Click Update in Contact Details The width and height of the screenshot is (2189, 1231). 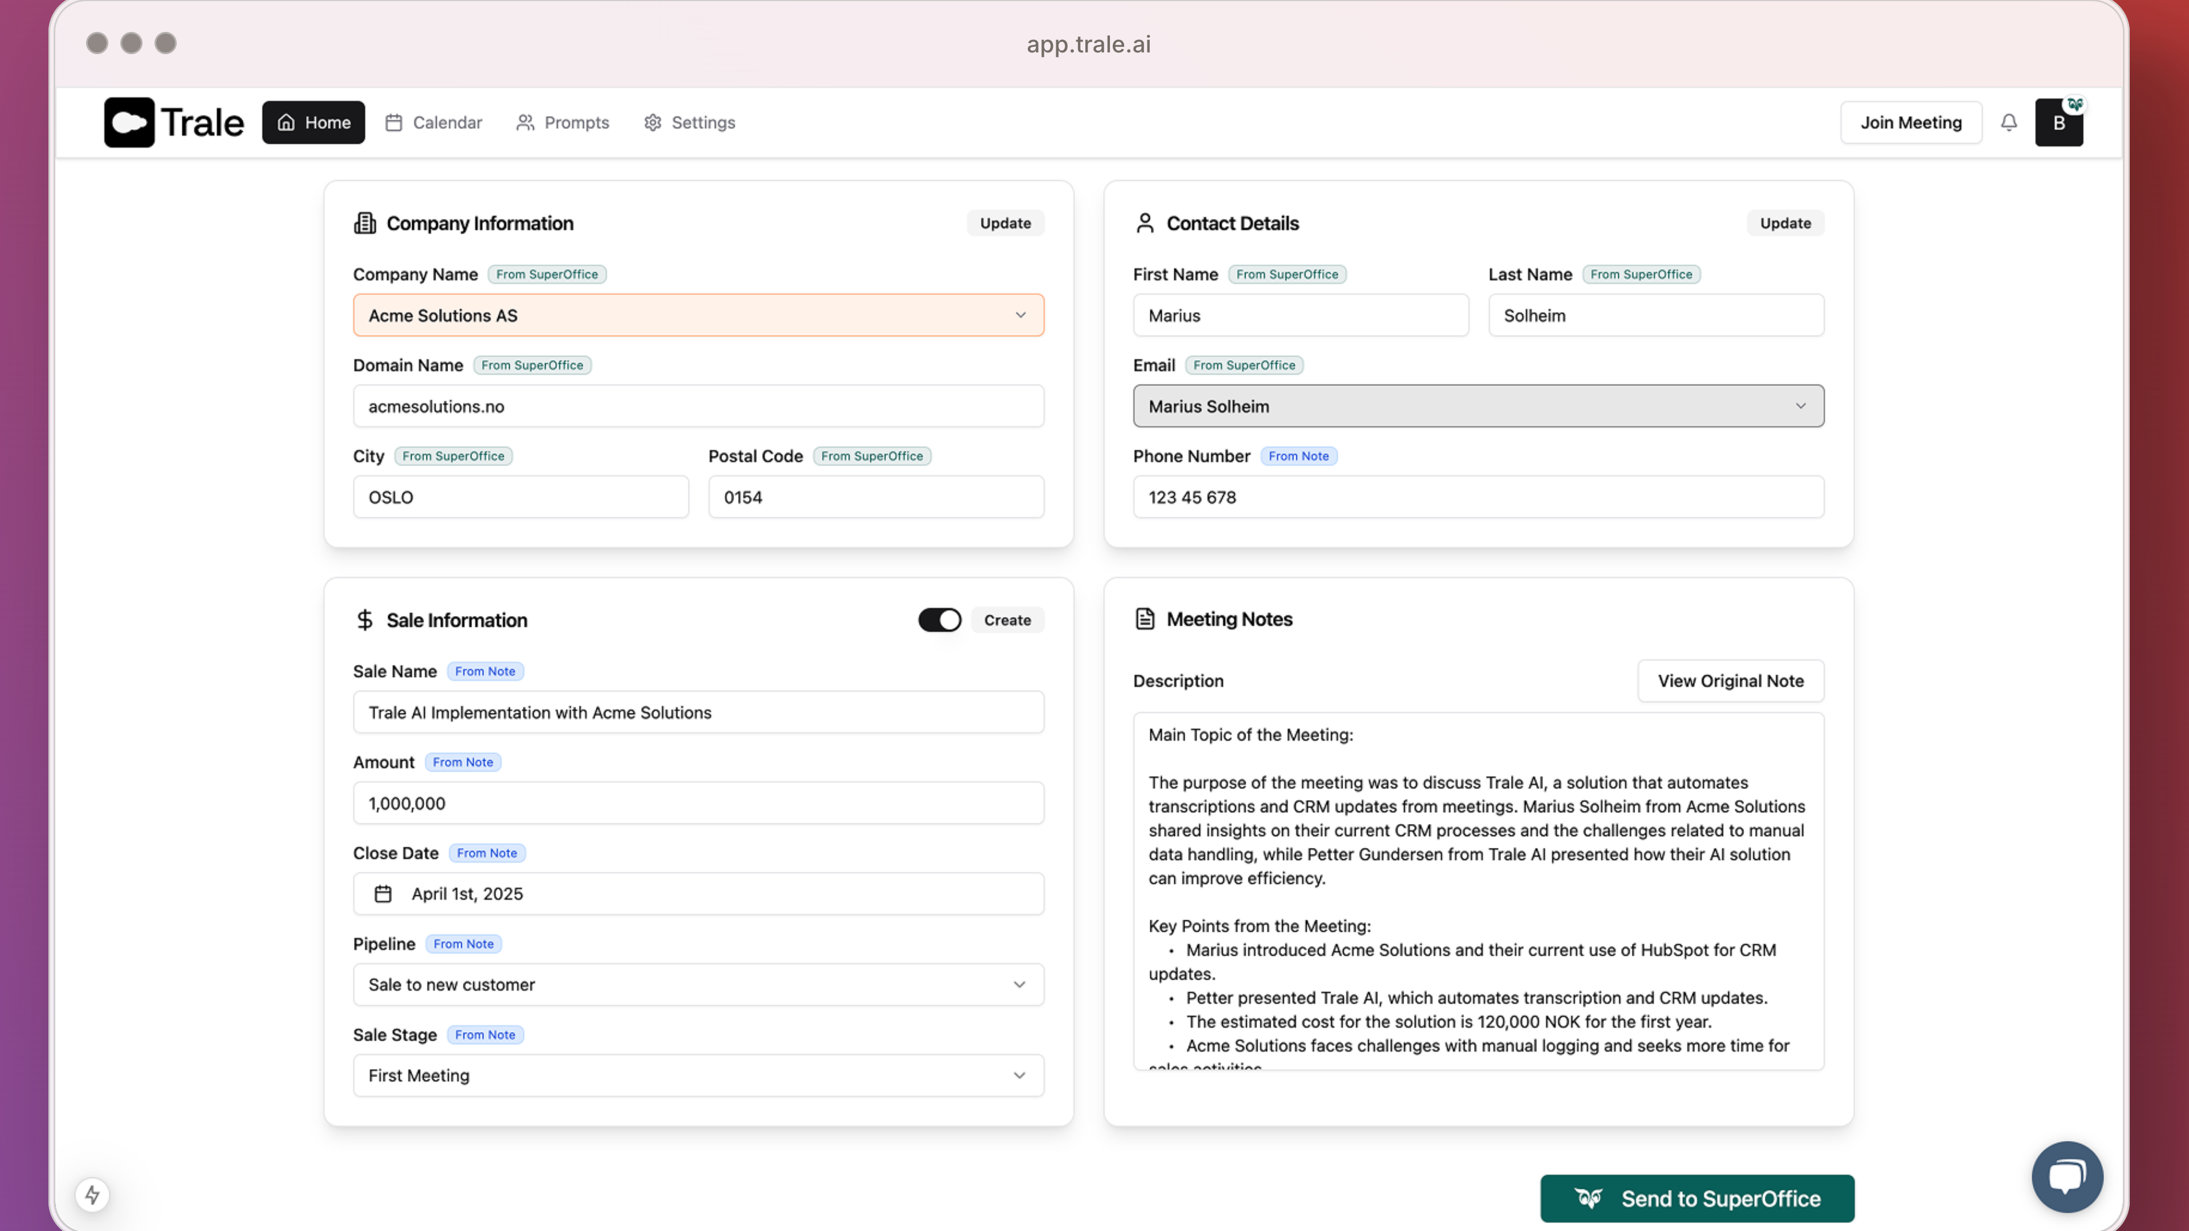tap(1785, 223)
